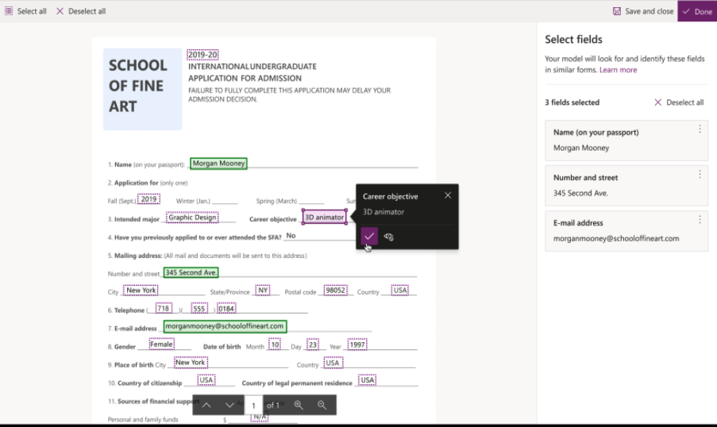This screenshot has height=427, width=717.
Task: Click Deselect all in the top bar
Action: pyautogui.click(x=80, y=11)
